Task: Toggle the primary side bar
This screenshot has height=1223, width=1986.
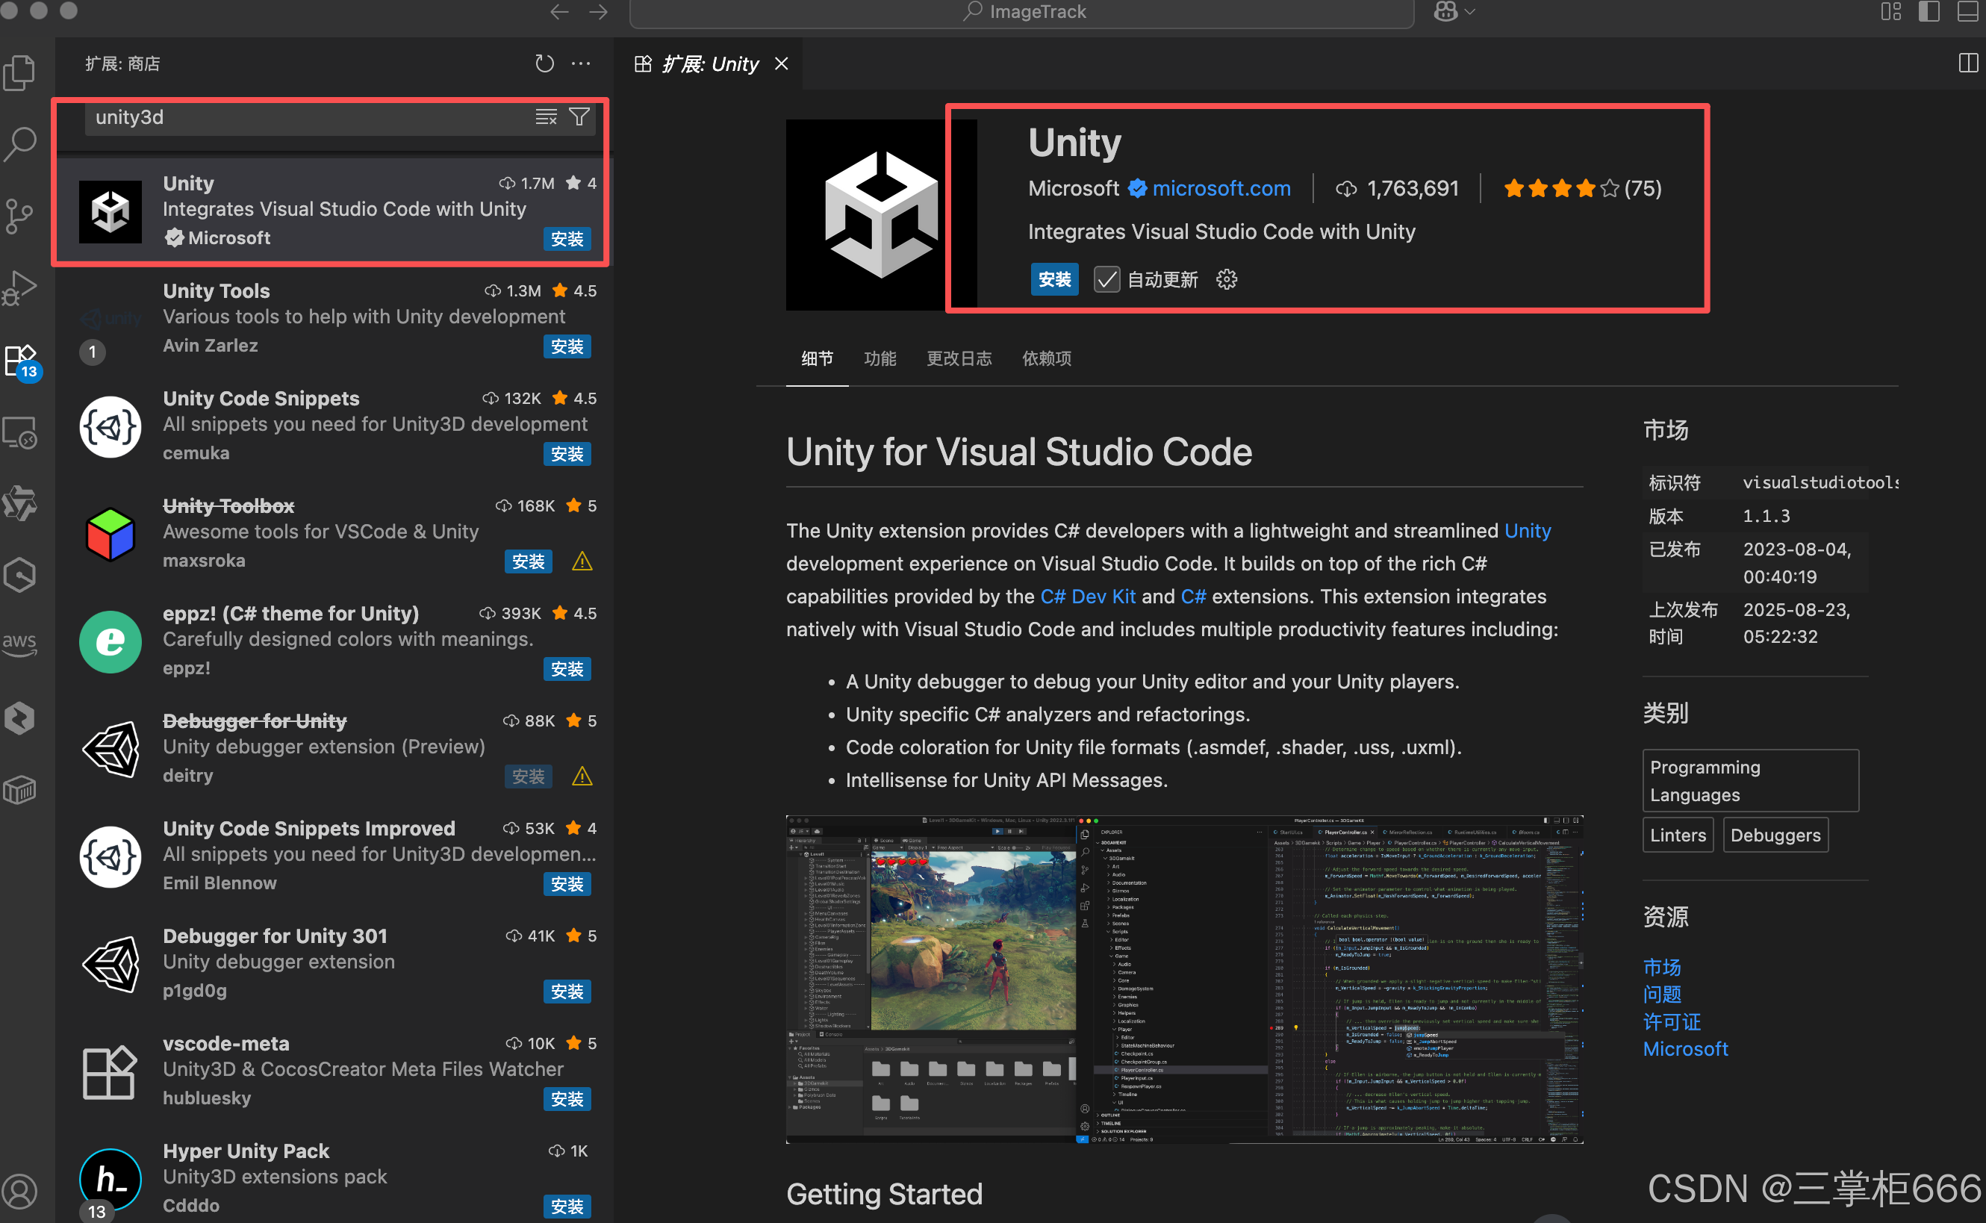Action: (x=1929, y=11)
